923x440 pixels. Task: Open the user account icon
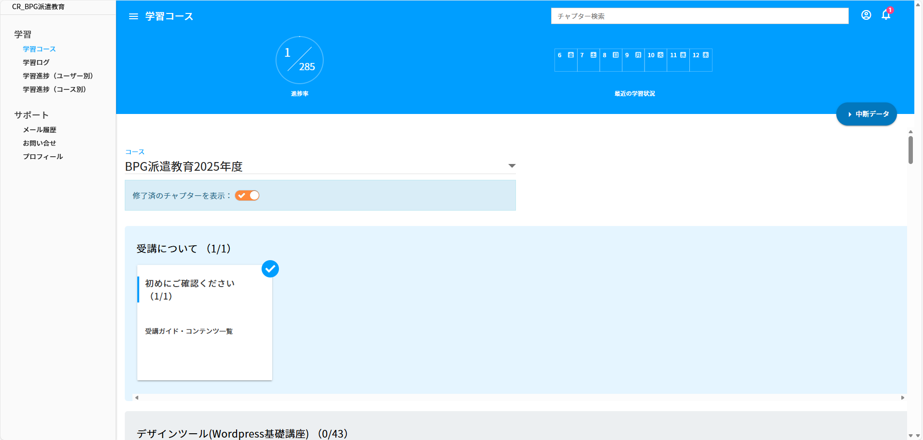[866, 15]
